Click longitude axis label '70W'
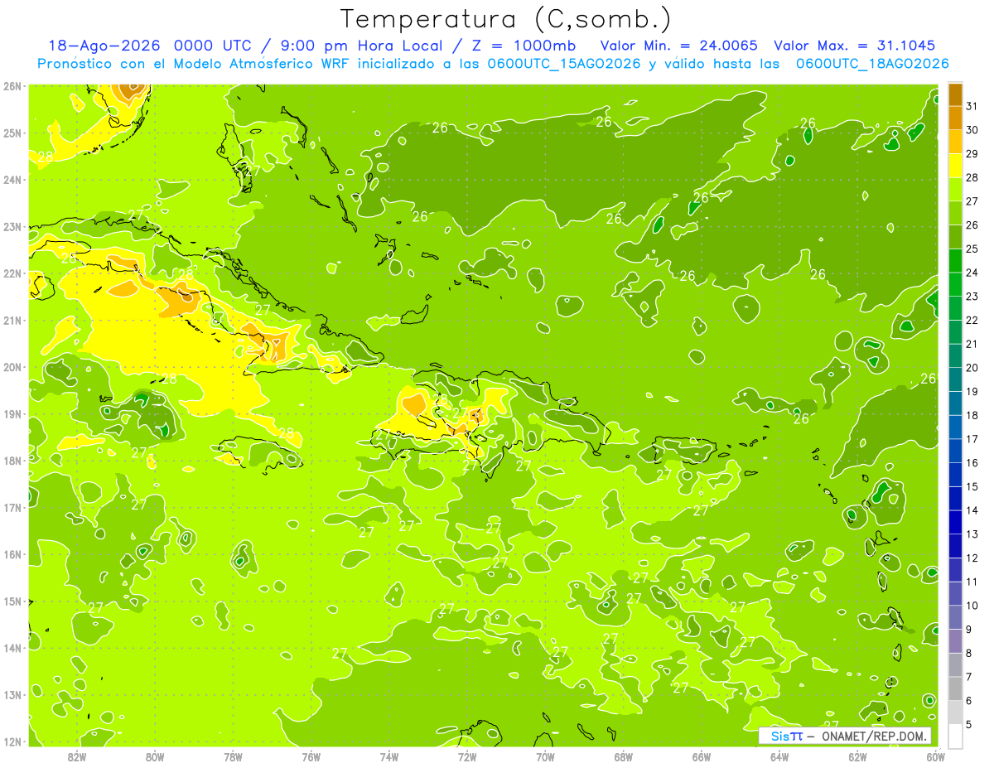 (545, 757)
